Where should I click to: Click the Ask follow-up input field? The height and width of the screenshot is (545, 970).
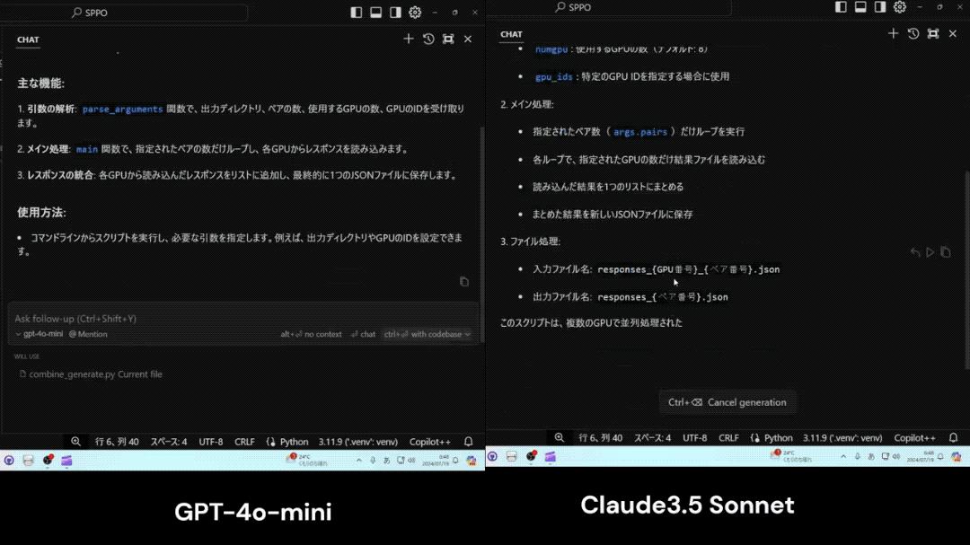pyautogui.click(x=135, y=319)
